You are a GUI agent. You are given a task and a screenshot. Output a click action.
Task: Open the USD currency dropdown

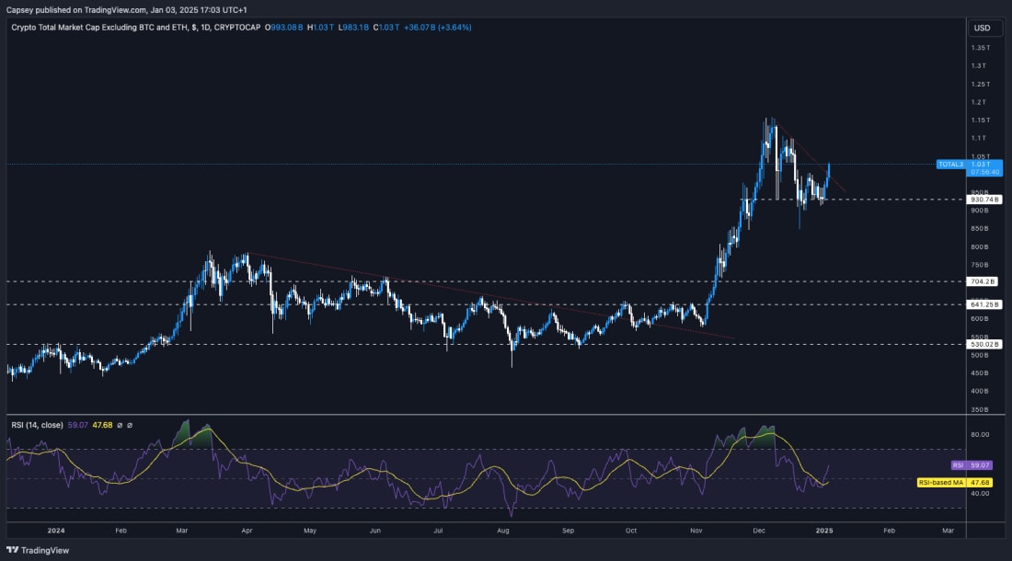[983, 28]
